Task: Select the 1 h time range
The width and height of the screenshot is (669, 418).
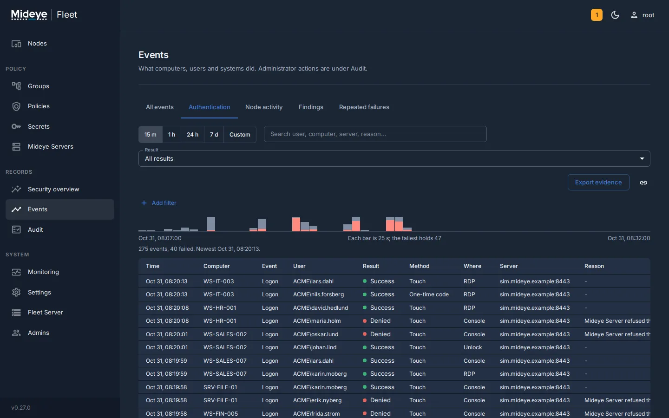Action: tap(172, 135)
